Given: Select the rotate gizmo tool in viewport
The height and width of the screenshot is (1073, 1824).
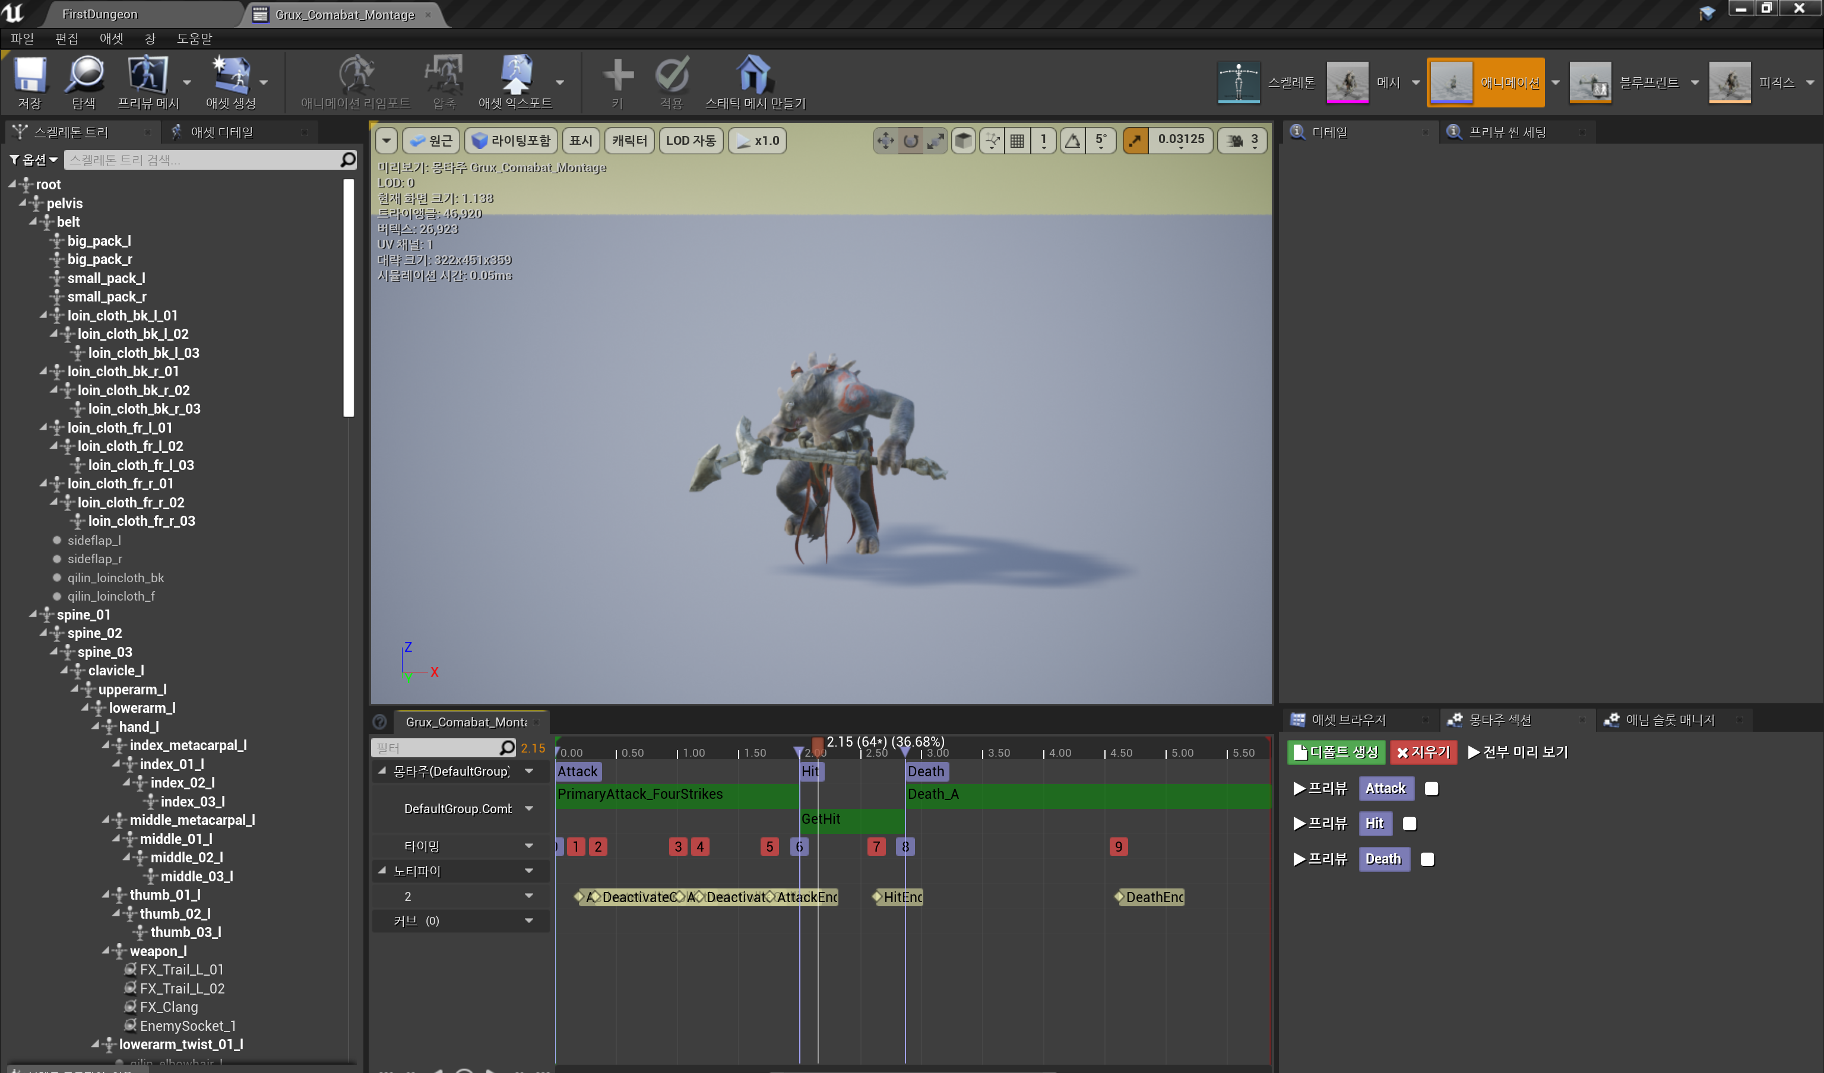Looking at the screenshot, I should coord(911,141).
